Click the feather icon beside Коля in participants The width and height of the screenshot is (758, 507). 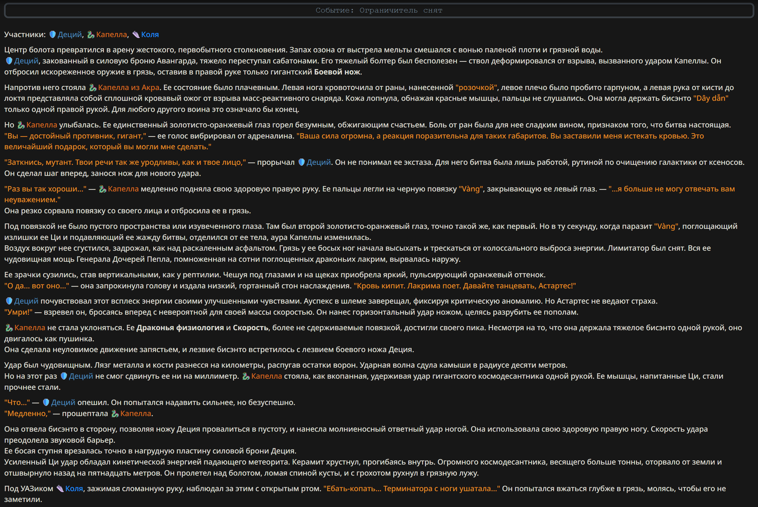[136, 35]
